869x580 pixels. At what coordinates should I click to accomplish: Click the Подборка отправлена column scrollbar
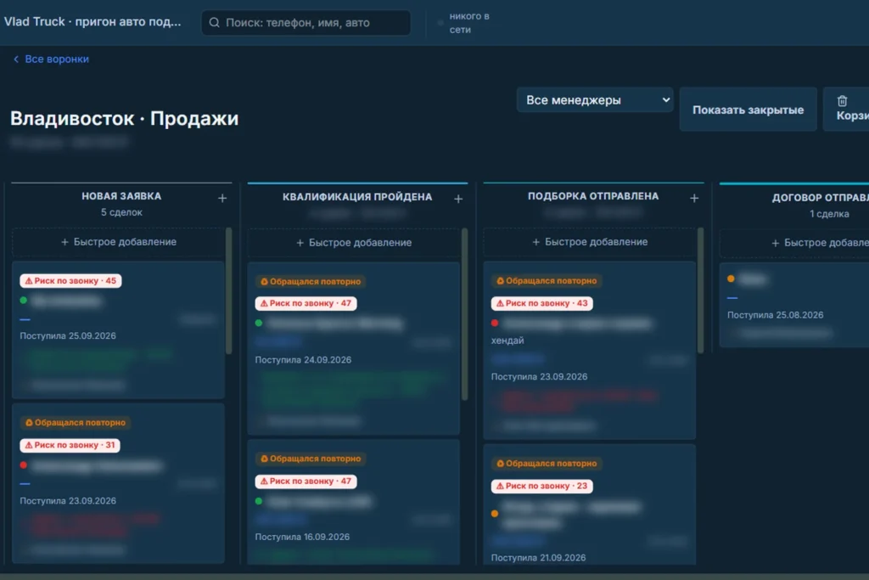coord(700,290)
